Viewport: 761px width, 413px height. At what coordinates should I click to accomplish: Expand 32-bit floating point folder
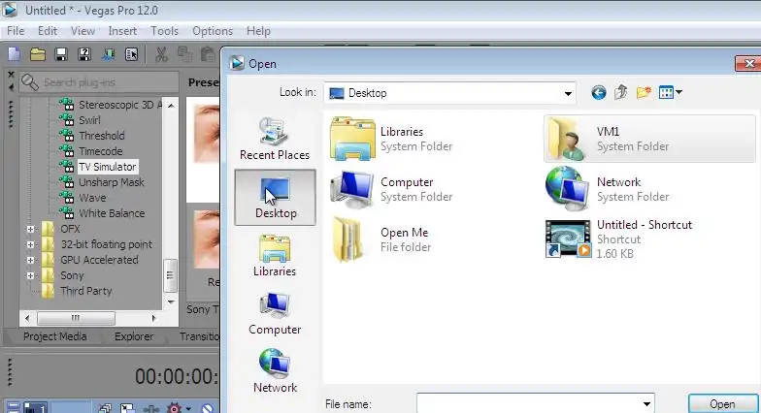[x=31, y=244]
